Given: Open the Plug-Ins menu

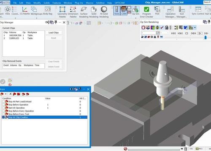Looking at the screenshot, I should 79,3.
